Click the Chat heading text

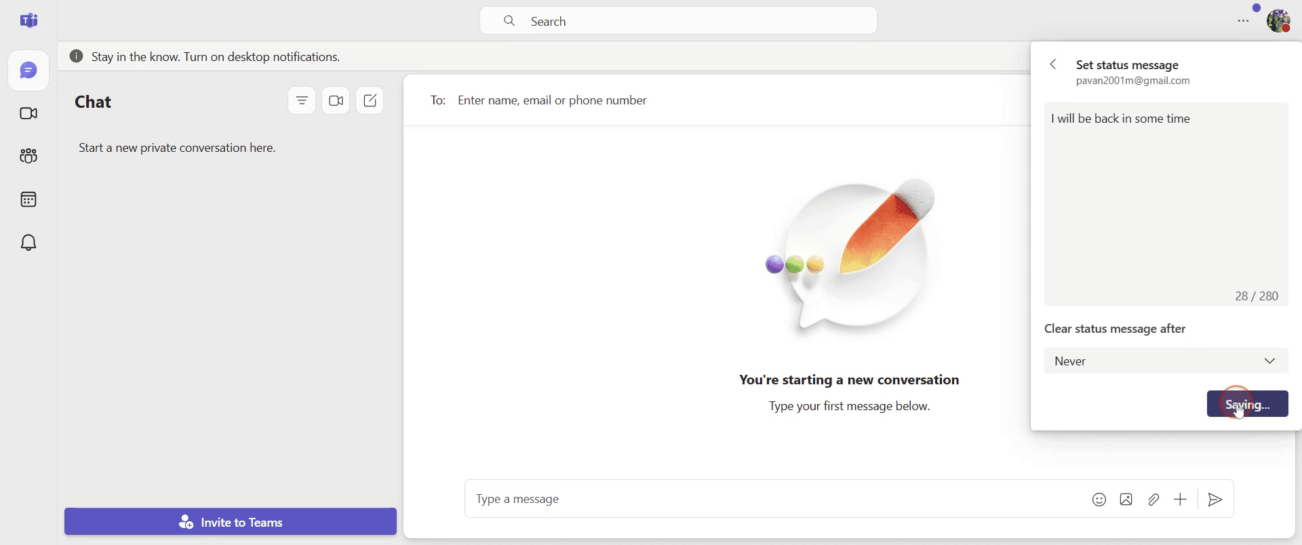[x=93, y=102]
